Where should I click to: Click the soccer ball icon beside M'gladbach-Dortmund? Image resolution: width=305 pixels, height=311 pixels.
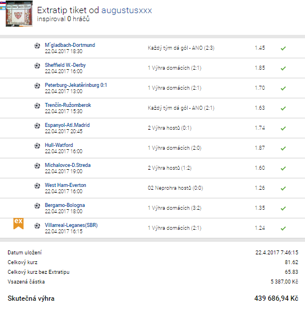[x=37, y=46]
